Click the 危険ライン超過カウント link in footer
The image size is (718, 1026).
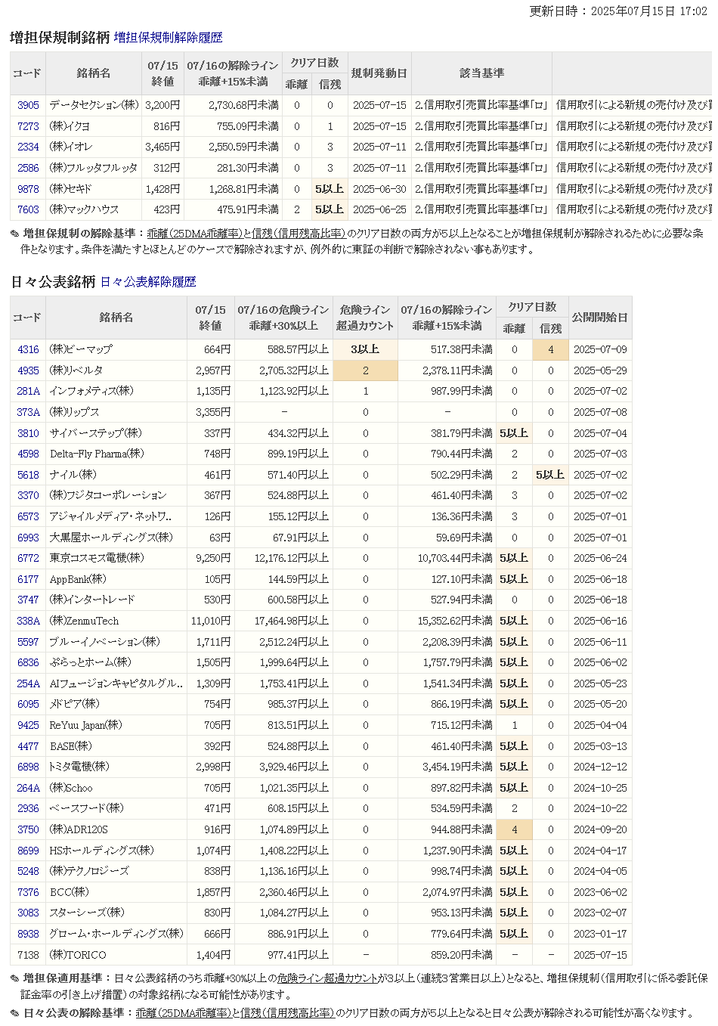[327, 978]
